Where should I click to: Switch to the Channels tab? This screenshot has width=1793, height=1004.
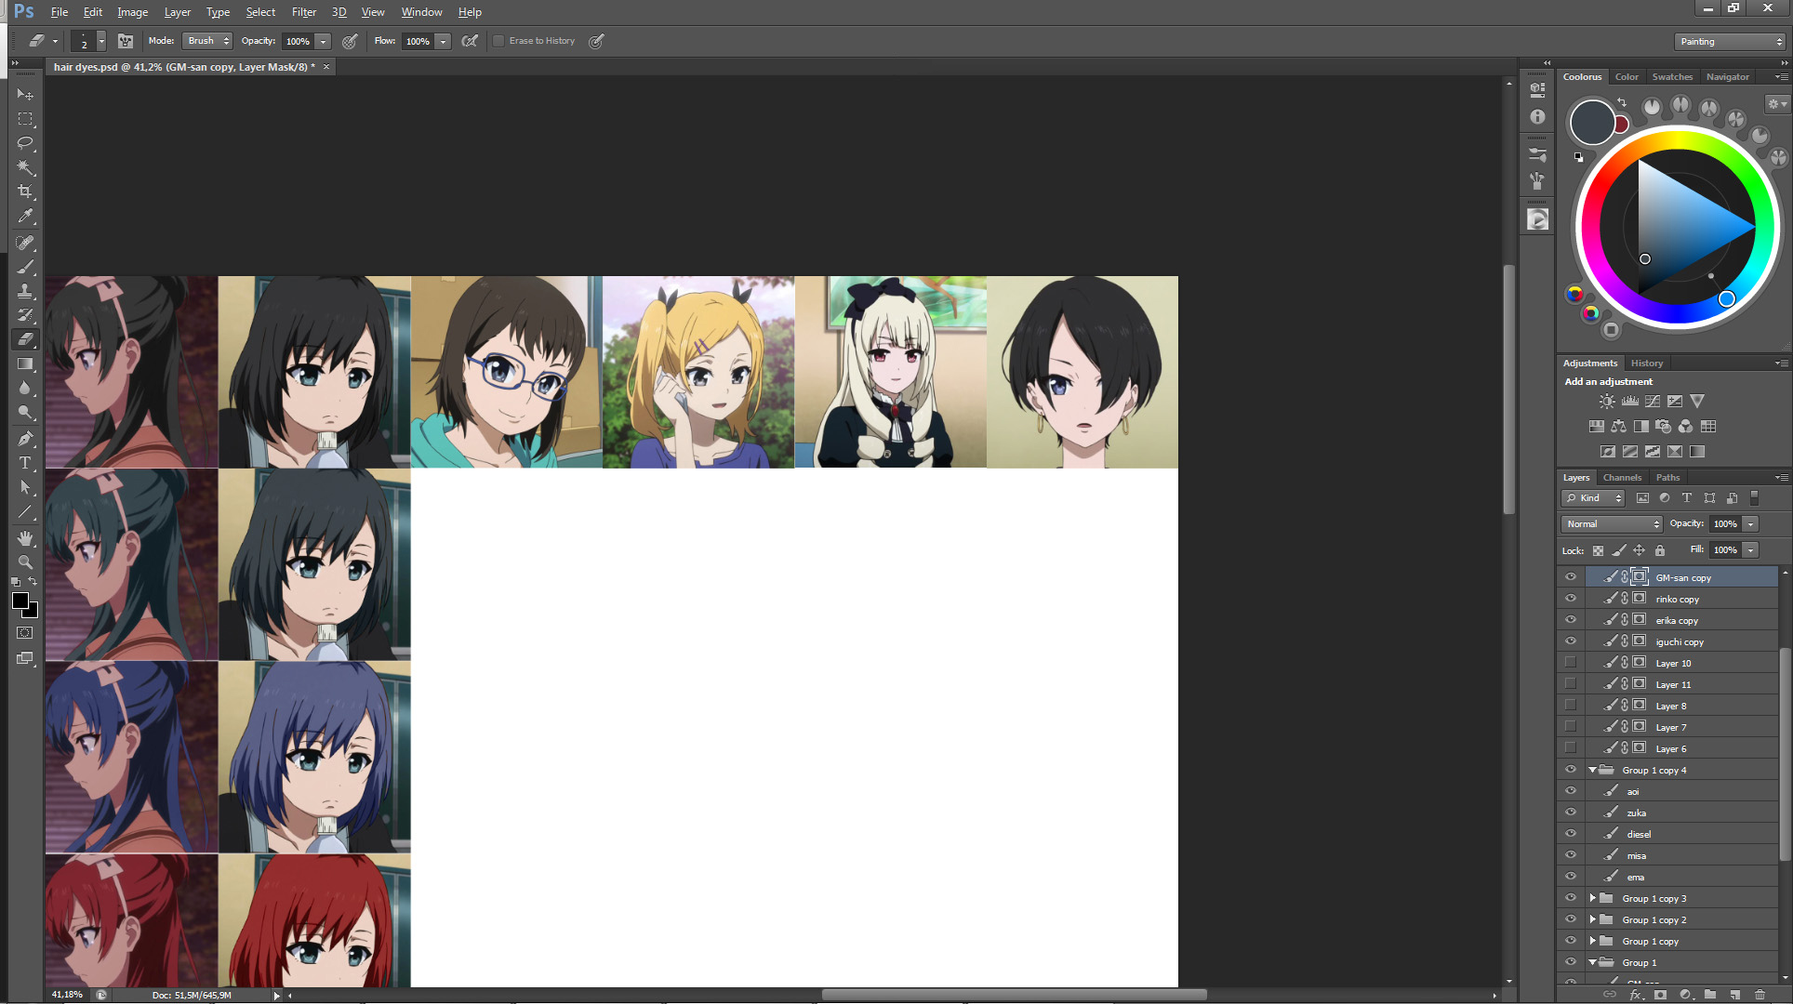(x=1622, y=478)
